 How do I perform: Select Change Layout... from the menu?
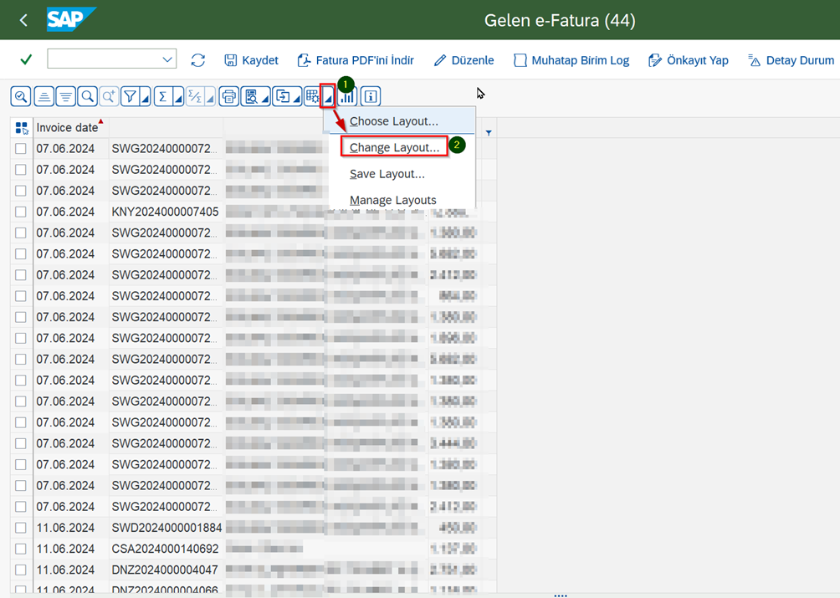point(394,147)
